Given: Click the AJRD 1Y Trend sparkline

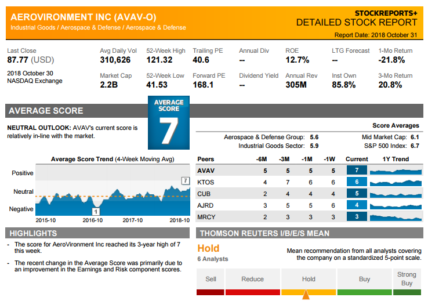Looking at the screenshot, I should (x=396, y=206).
